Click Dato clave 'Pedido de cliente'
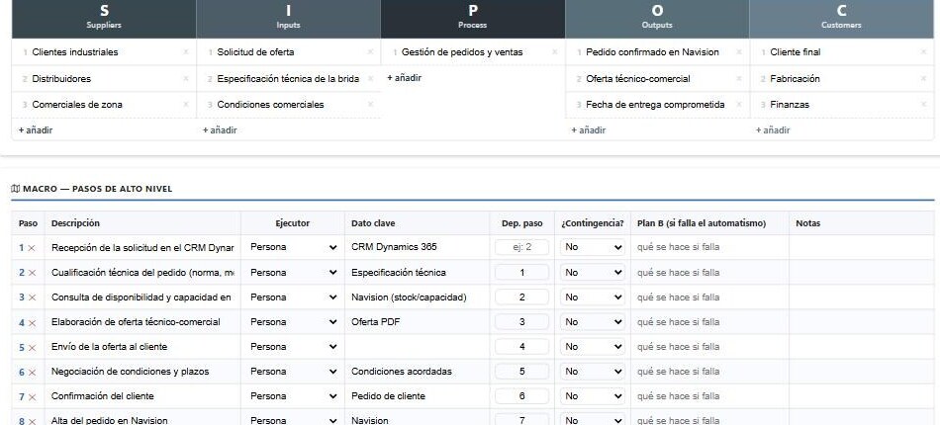 click(418, 395)
